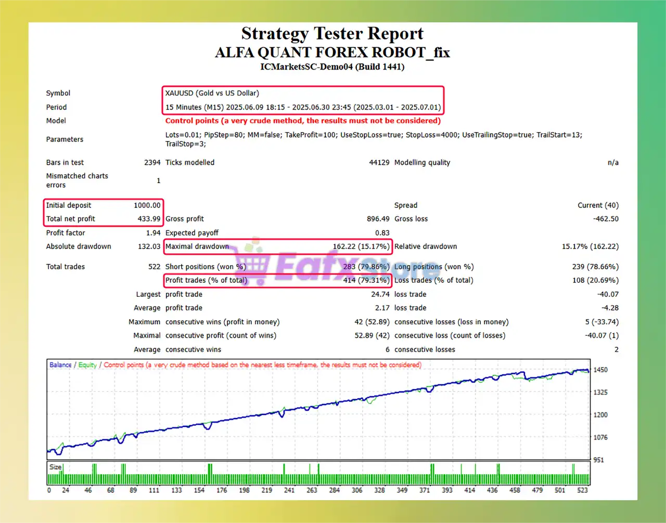This screenshot has width=666, height=523.
Task: Click consecutive losses value '5 (-33.74)'
Action: click(x=601, y=322)
